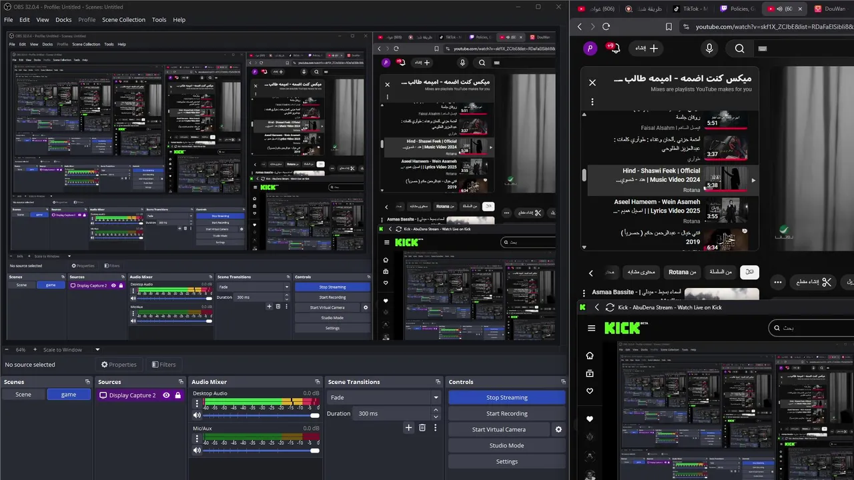This screenshot has height=480, width=854.
Task: Open the YouTube on-screen keyboard icon
Action: tap(763, 48)
